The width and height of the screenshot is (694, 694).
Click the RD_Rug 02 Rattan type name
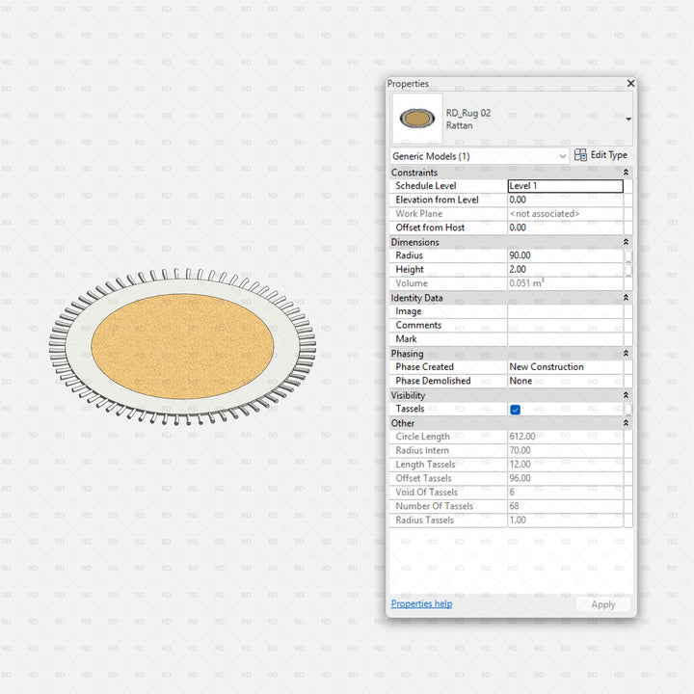[468, 120]
